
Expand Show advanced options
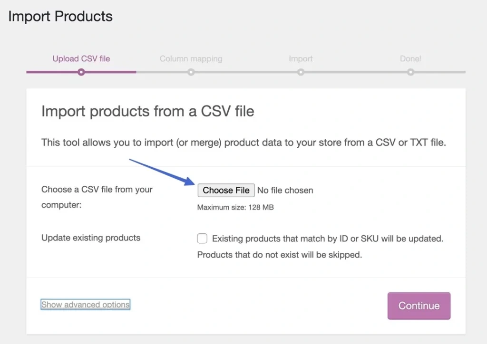pos(86,305)
